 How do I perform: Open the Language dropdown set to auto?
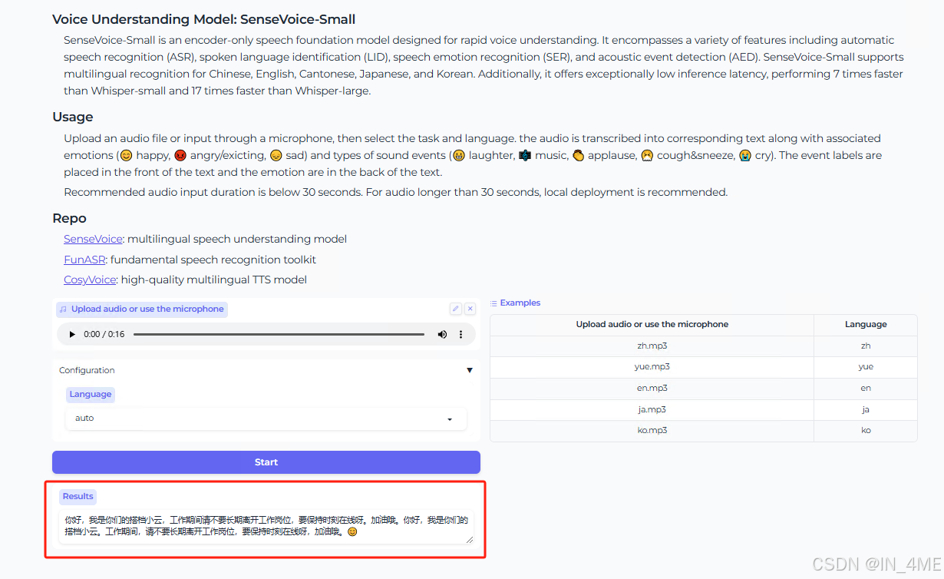[x=266, y=419]
